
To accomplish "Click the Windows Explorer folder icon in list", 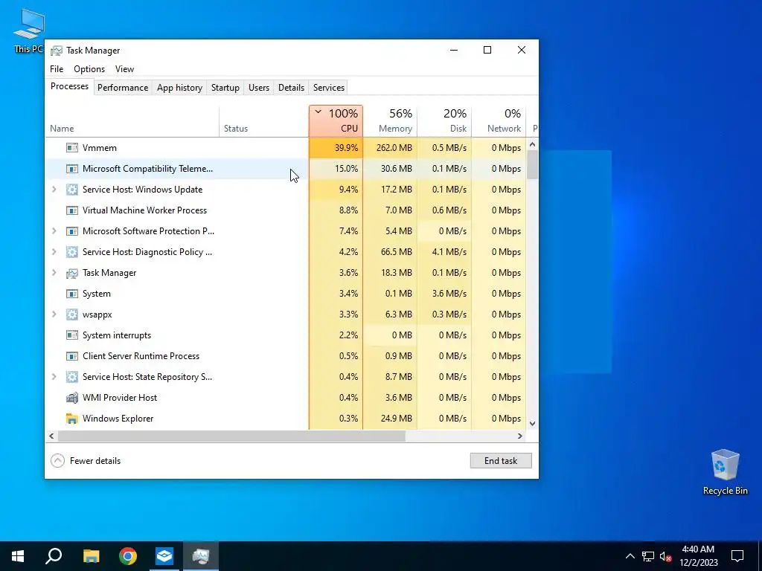I will (x=72, y=419).
